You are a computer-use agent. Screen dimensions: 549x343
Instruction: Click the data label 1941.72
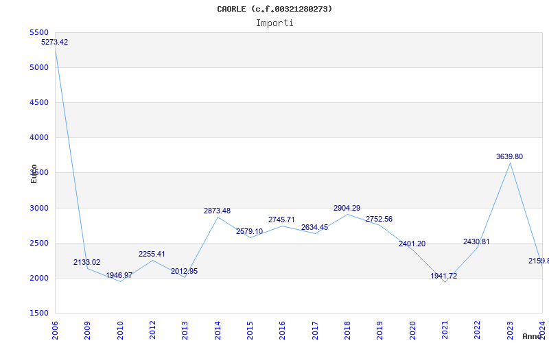(444, 276)
